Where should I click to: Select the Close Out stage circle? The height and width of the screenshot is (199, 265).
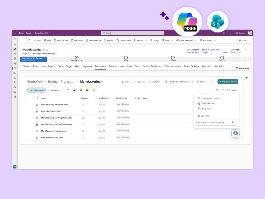pyautogui.click(x=222, y=58)
